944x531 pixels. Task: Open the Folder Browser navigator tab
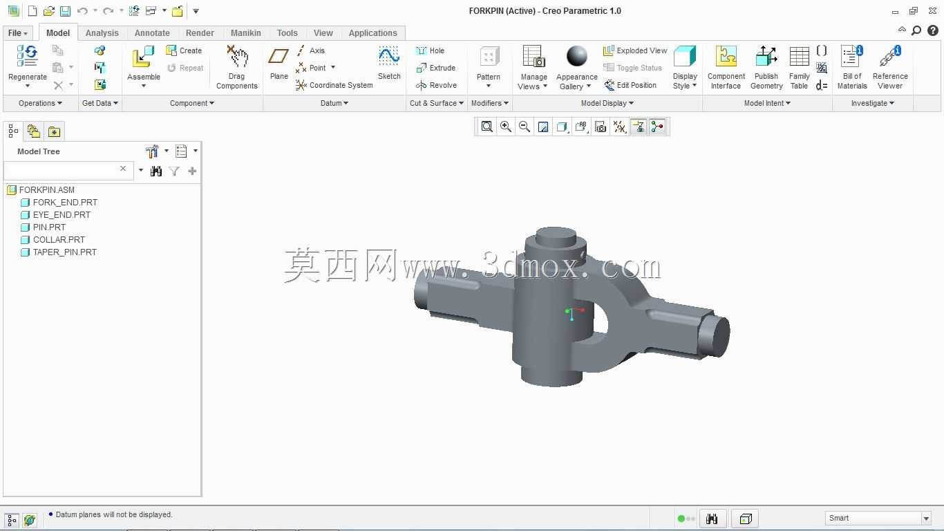point(33,131)
